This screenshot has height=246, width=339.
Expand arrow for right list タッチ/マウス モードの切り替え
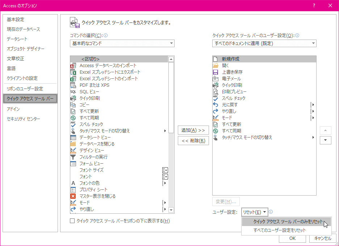pyautogui.click(x=313, y=137)
